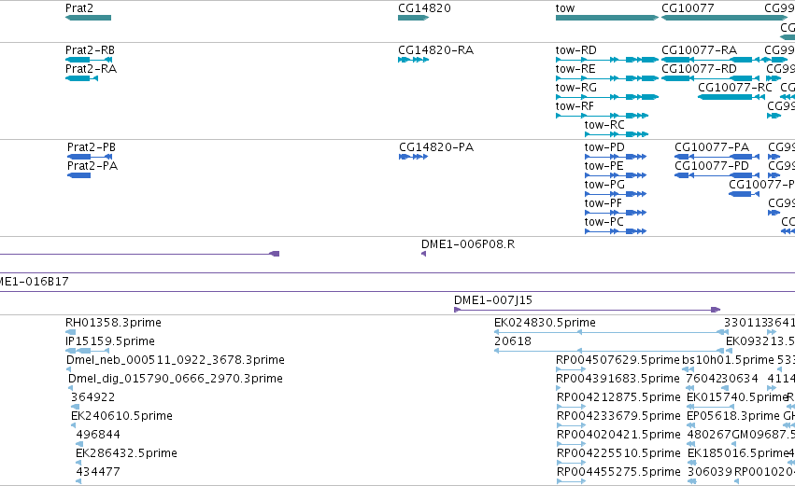
Task: Click the CG10077-RA transcript
Action: click(x=711, y=60)
